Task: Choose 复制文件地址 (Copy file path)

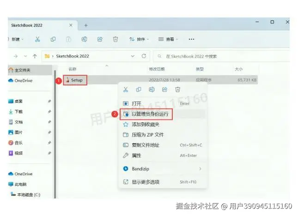Action: coord(163,145)
